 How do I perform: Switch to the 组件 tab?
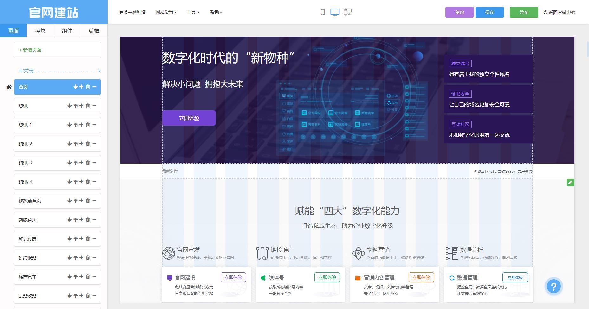point(67,31)
